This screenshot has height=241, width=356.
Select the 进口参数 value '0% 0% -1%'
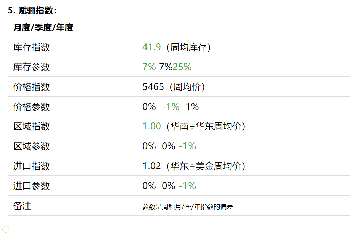169,186
